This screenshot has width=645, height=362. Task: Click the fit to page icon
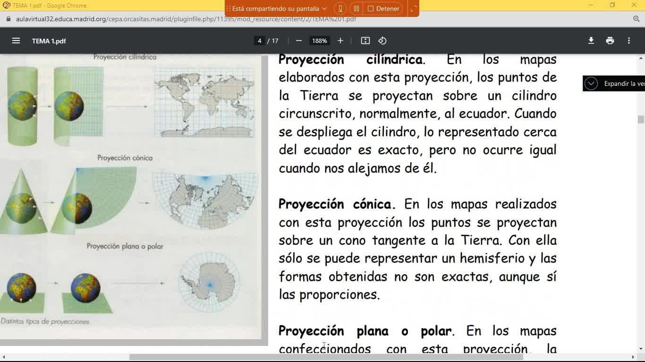365,41
